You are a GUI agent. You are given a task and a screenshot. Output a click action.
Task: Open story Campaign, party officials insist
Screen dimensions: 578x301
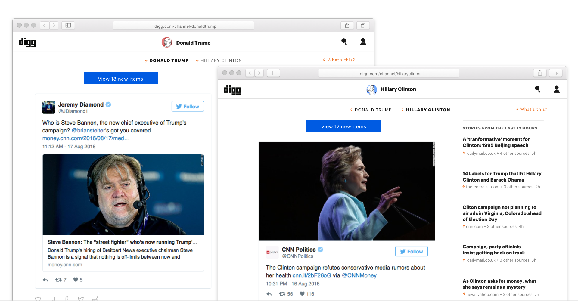coord(494,250)
